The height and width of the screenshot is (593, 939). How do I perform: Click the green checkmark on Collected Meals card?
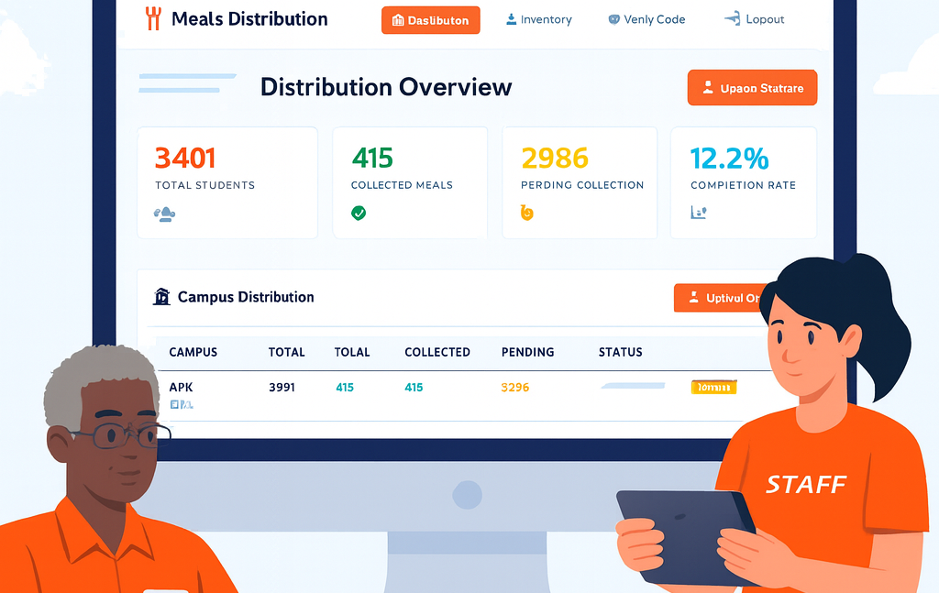click(359, 212)
